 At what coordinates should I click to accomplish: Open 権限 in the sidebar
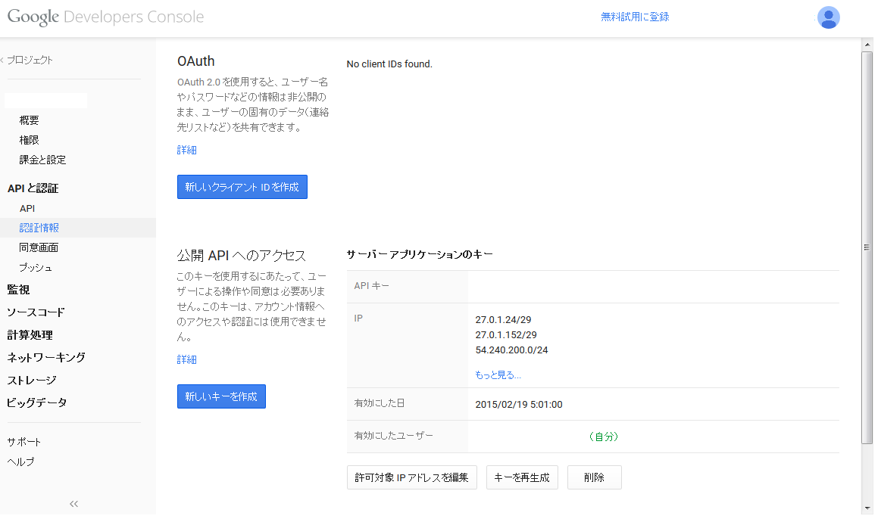30,140
